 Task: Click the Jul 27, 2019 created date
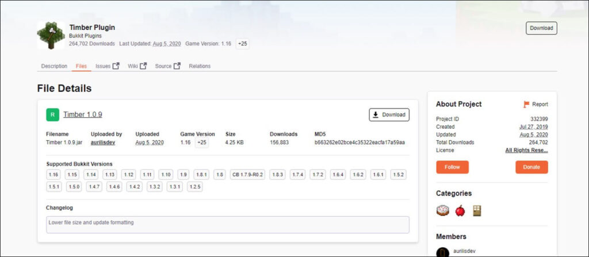pyautogui.click(x=533, y=126)
